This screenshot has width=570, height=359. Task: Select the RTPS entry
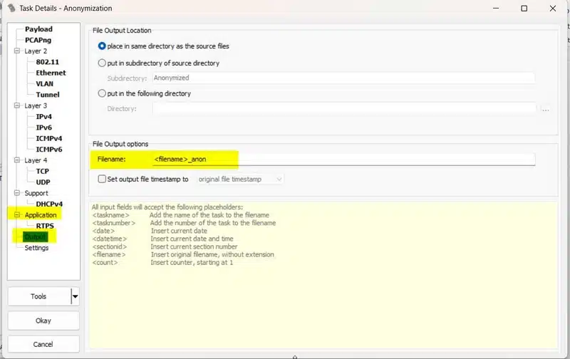(x=45, y=226)
